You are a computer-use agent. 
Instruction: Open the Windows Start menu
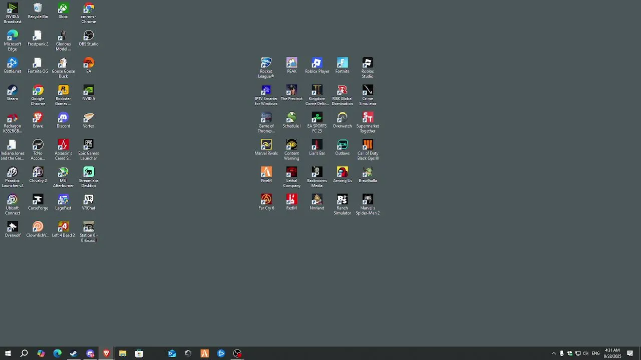point(8,353)
